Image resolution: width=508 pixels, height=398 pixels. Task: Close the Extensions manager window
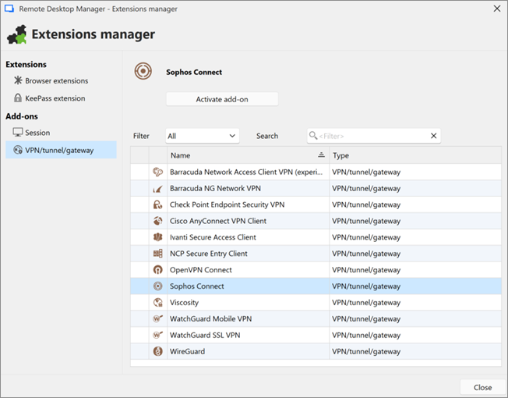[497, 9]
